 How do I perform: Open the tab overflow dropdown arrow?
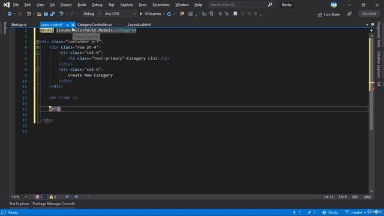(x=367, y=25)
